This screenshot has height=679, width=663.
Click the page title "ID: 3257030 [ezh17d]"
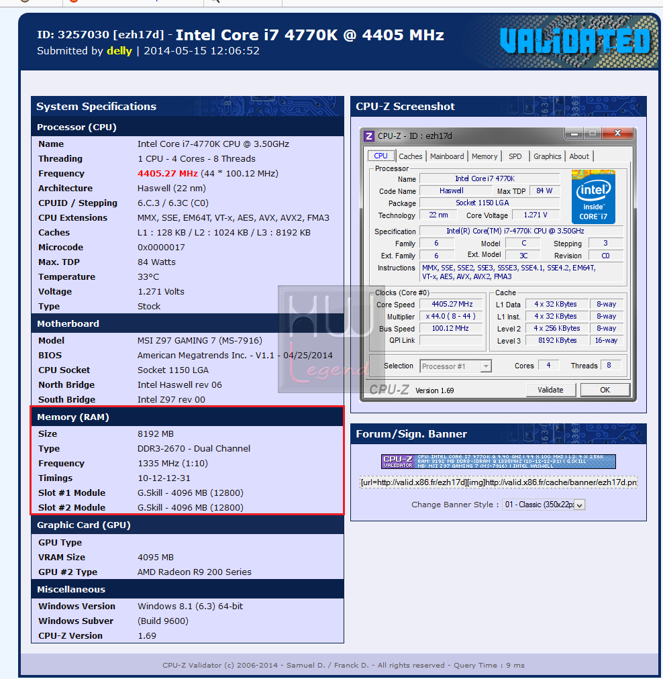pyautogui.click(x=101, y=35)
